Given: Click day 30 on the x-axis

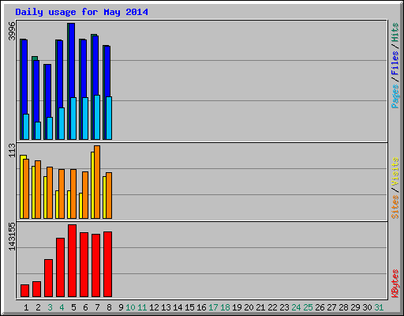Looking at the screenshot, I should point(367,307).
